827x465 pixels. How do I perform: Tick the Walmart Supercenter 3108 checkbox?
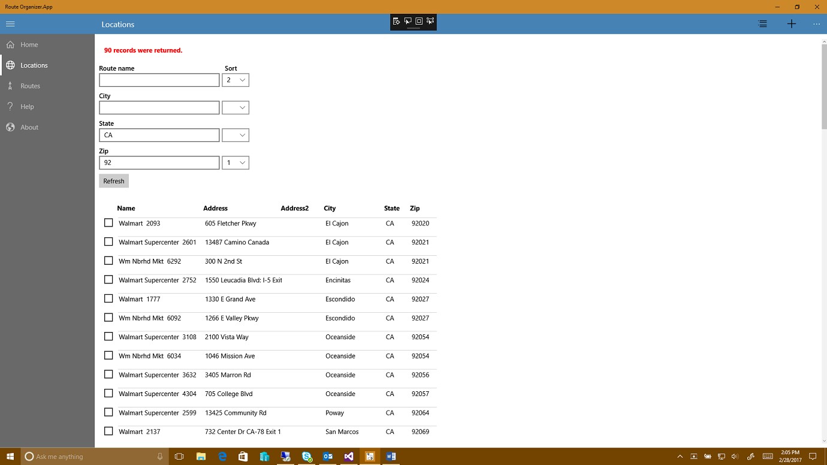click(108, 337)
